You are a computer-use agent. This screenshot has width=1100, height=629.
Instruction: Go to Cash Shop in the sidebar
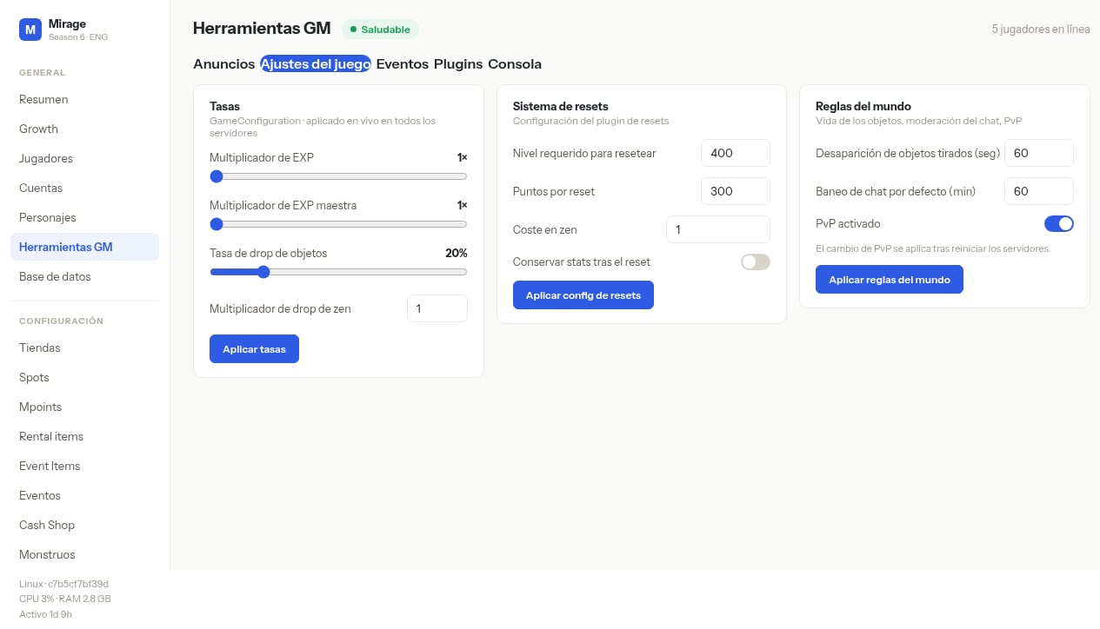(x=84, y=525)
